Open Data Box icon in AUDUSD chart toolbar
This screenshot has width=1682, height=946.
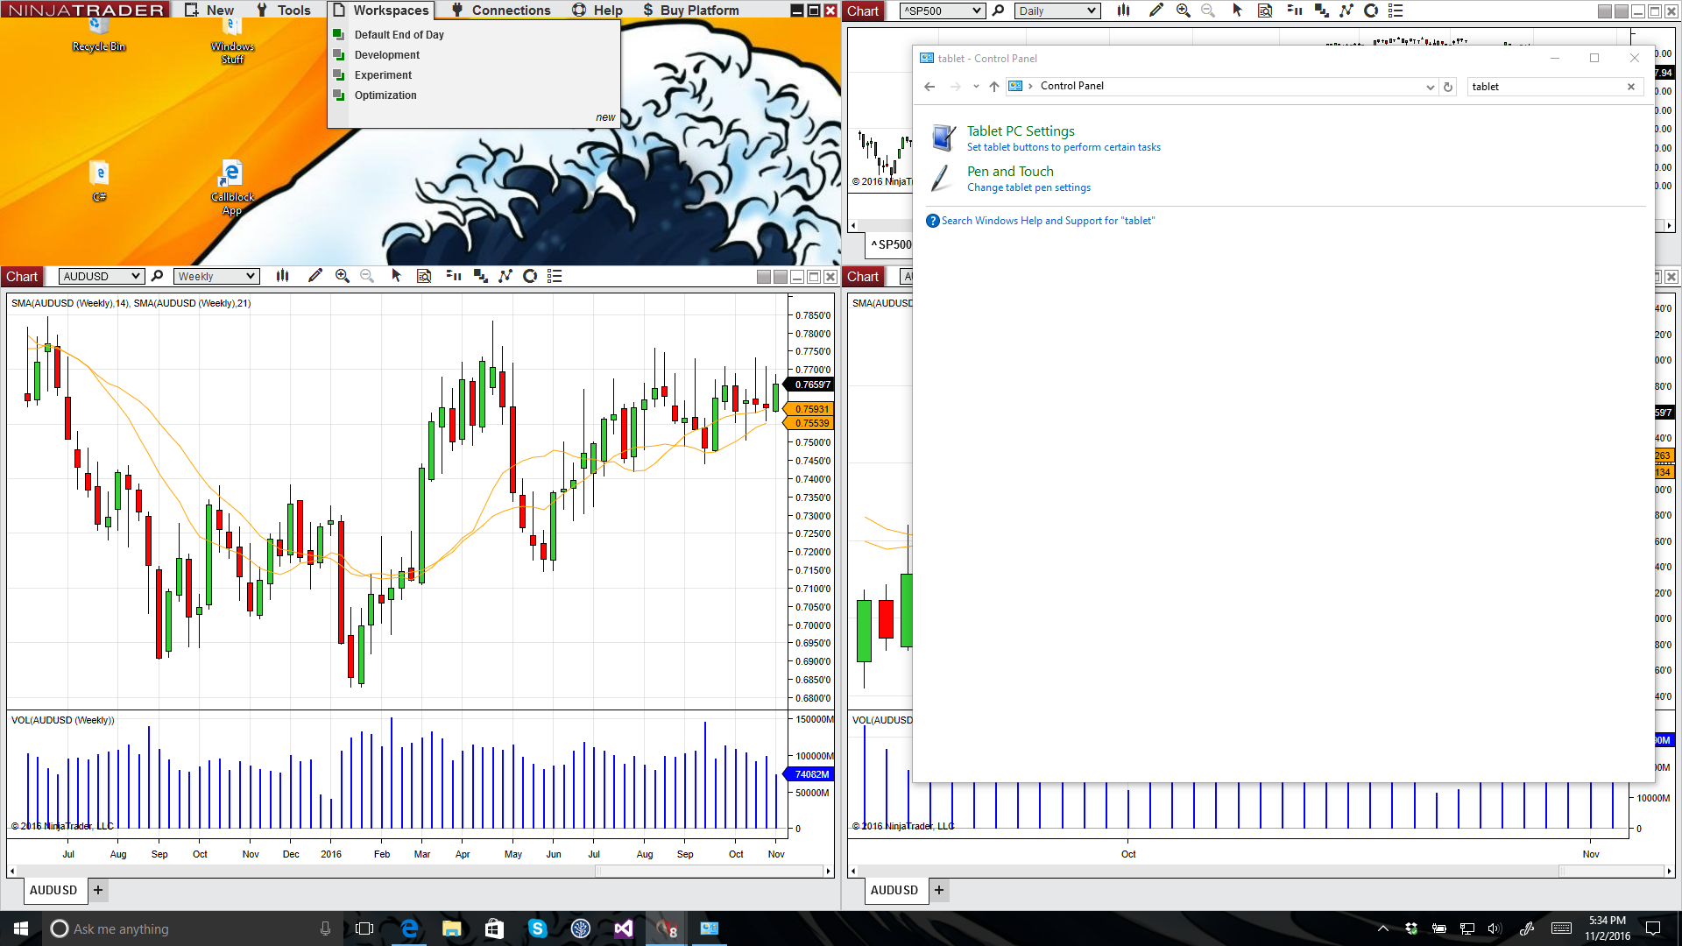click(424, 276)
